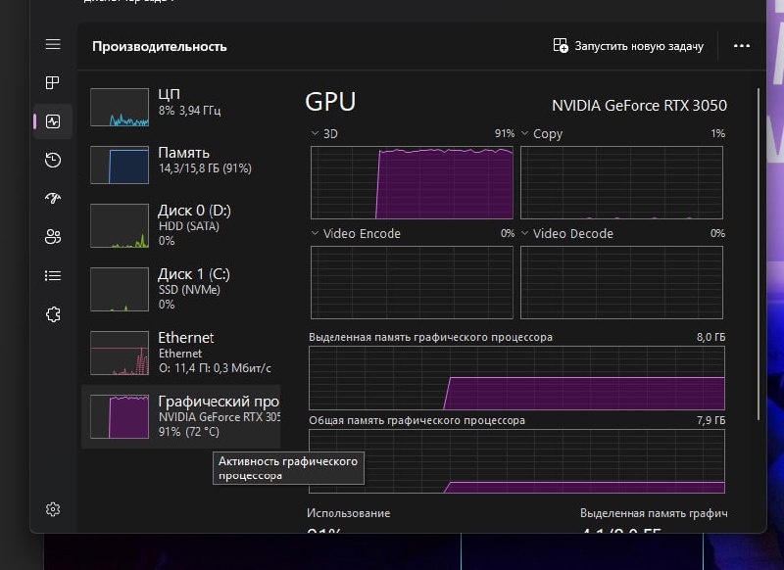Click Выделенная память графического процессора label

[x=430, y=337]
